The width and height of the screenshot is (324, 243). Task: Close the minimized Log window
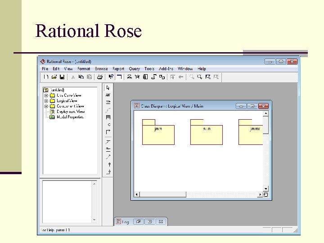(x=161, y=221)
